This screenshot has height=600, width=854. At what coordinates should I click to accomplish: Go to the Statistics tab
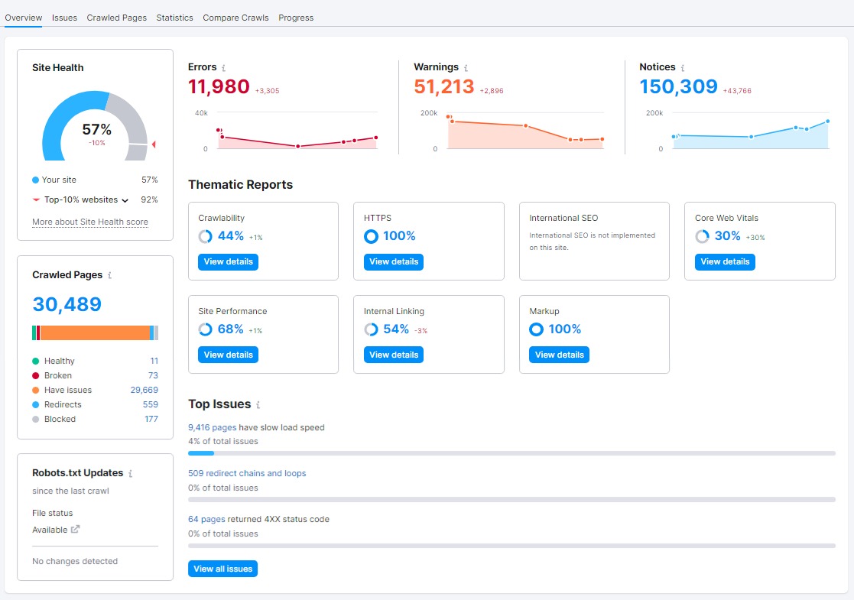[x=175, y=18]
